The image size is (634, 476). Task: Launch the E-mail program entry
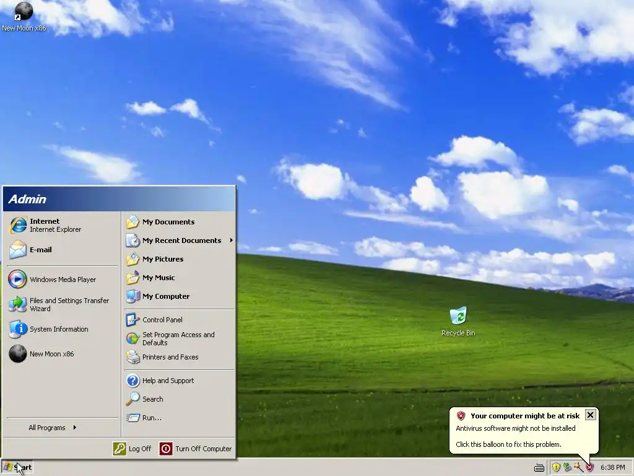tap(61, 250)
